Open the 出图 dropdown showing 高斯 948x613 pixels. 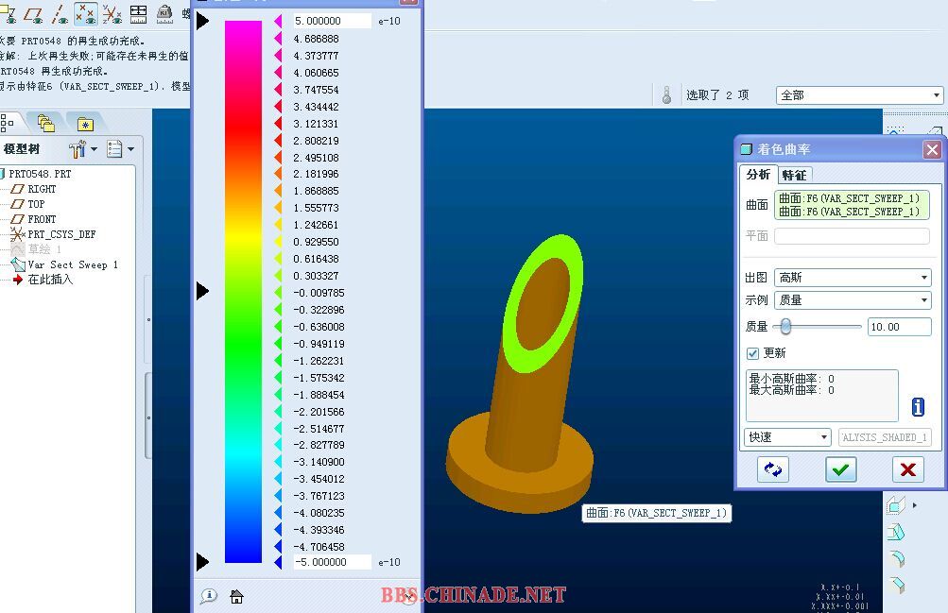853,278
